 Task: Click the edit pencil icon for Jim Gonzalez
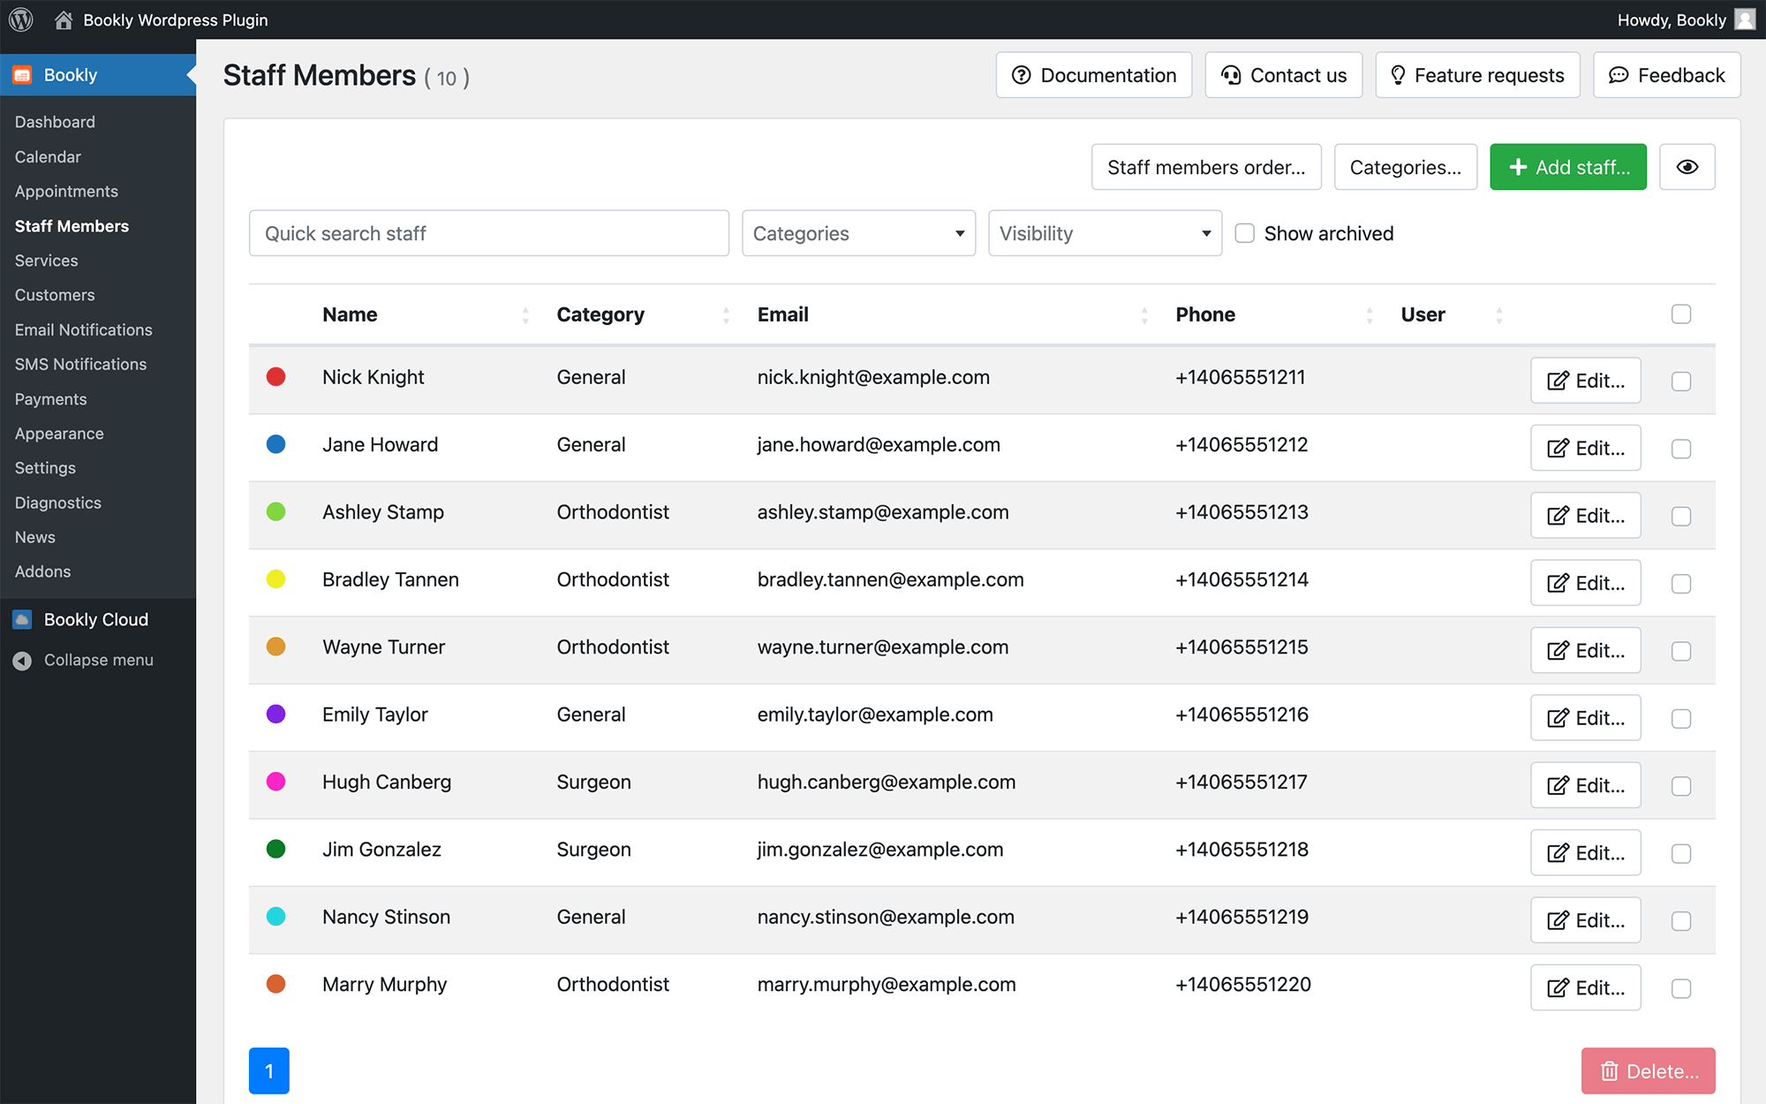[1558, 853]
